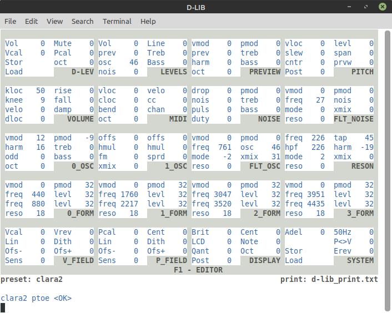Click the freq 3951 value in 3_FORM
The height and width of the screenshot is (313, 392).
point(316,195)
